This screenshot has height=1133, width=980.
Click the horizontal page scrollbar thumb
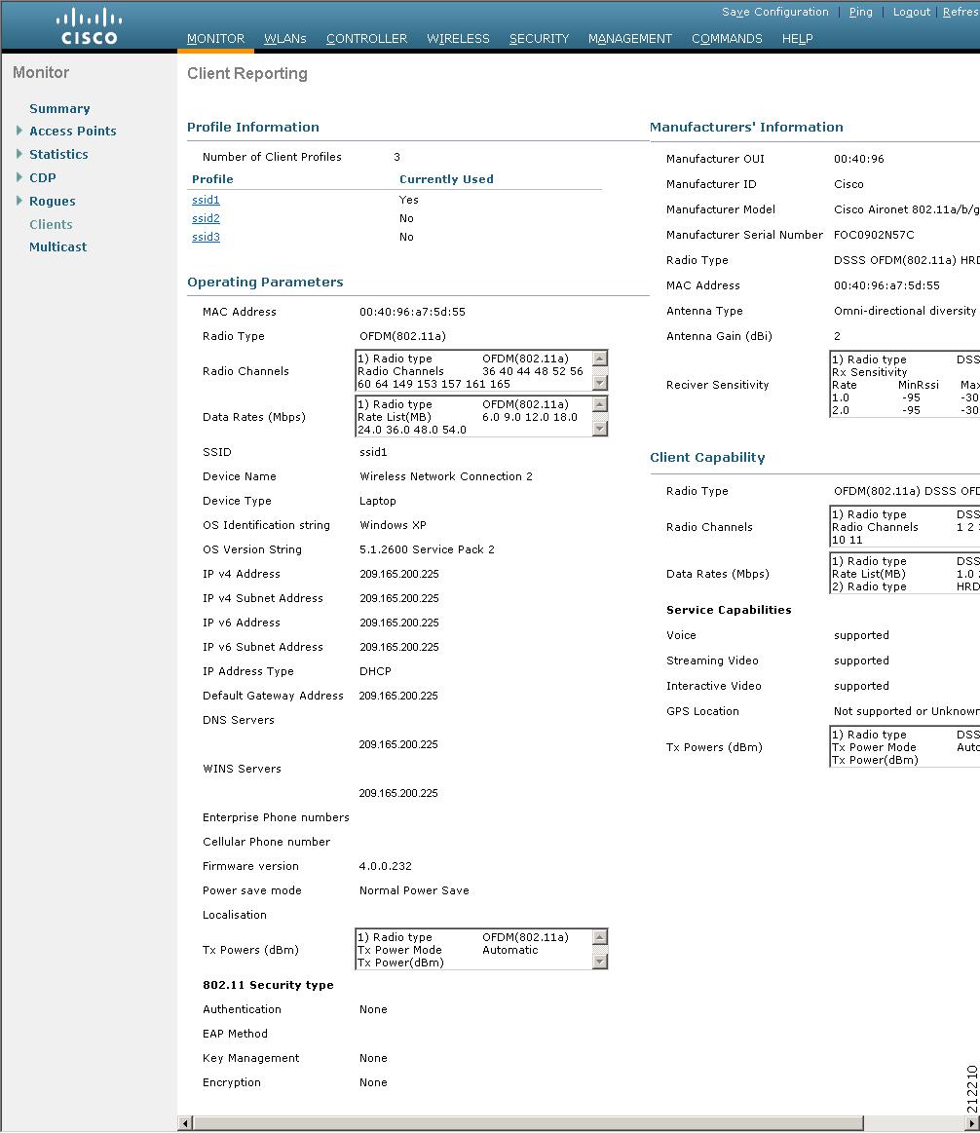528,1123
